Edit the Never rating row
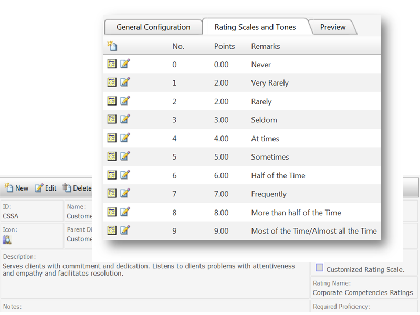The height and width of the screenshot is (315, 420). 125,64
